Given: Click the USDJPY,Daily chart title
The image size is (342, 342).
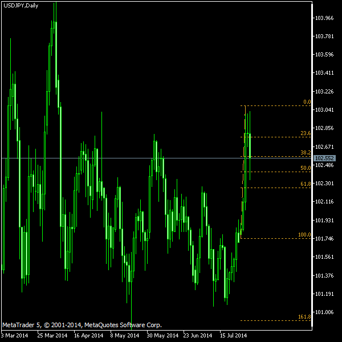Looking at the screenshot, I should 21,6.
